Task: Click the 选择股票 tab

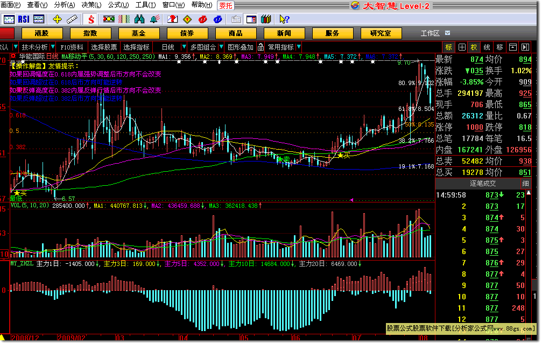Action: point(104,47)
